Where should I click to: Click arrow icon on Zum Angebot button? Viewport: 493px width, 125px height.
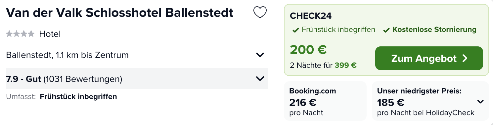465,58
